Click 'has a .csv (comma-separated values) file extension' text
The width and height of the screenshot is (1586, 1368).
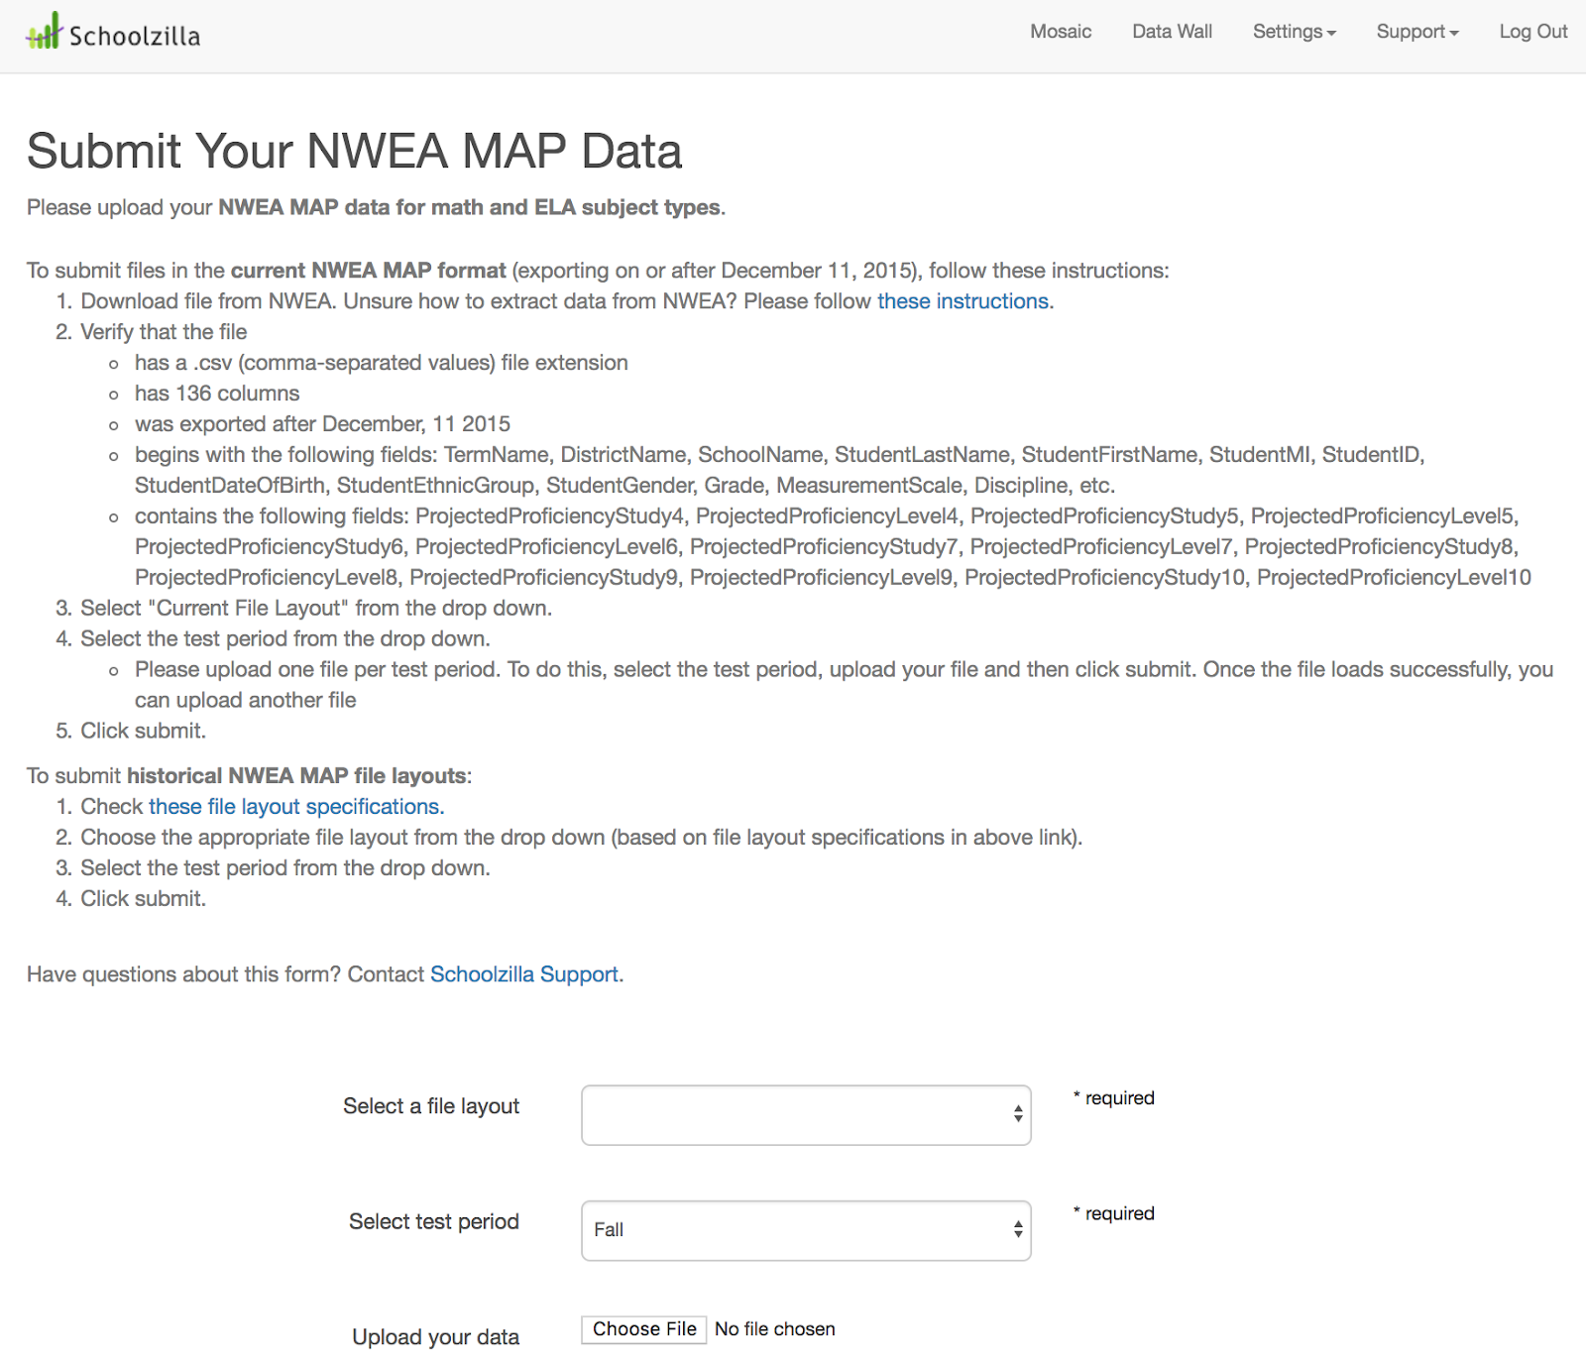[382, 363]
